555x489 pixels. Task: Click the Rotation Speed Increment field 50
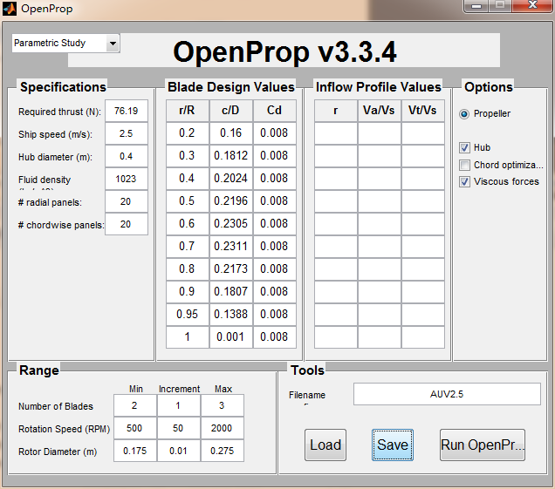179,428
